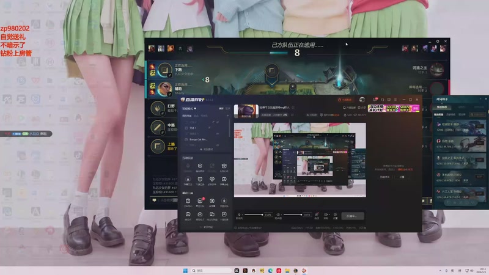Edit runes on the 打野 player slot
This screenshot has height=275, width=489.
(162, 114)
